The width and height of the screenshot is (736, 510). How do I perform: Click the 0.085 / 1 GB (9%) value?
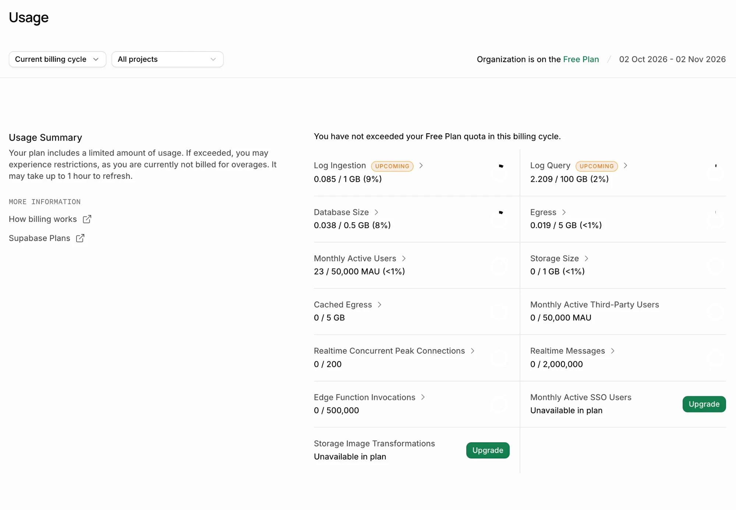coord(348,179)
